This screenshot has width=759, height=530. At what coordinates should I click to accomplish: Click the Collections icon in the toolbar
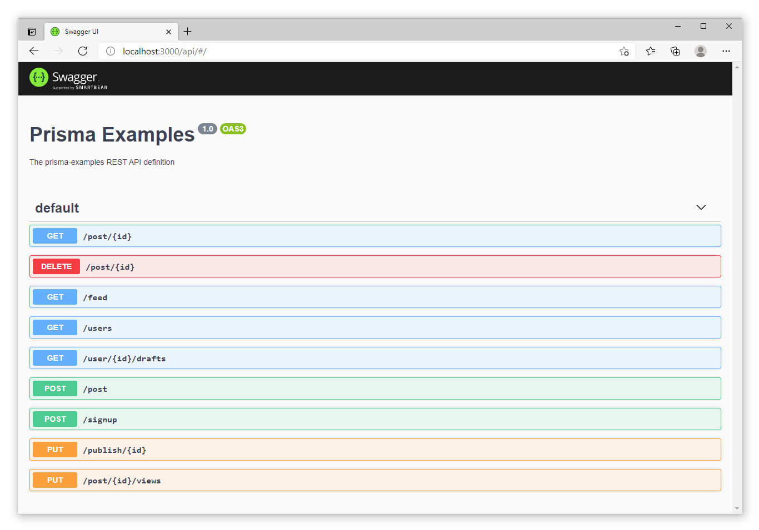[x=675, y=51]
